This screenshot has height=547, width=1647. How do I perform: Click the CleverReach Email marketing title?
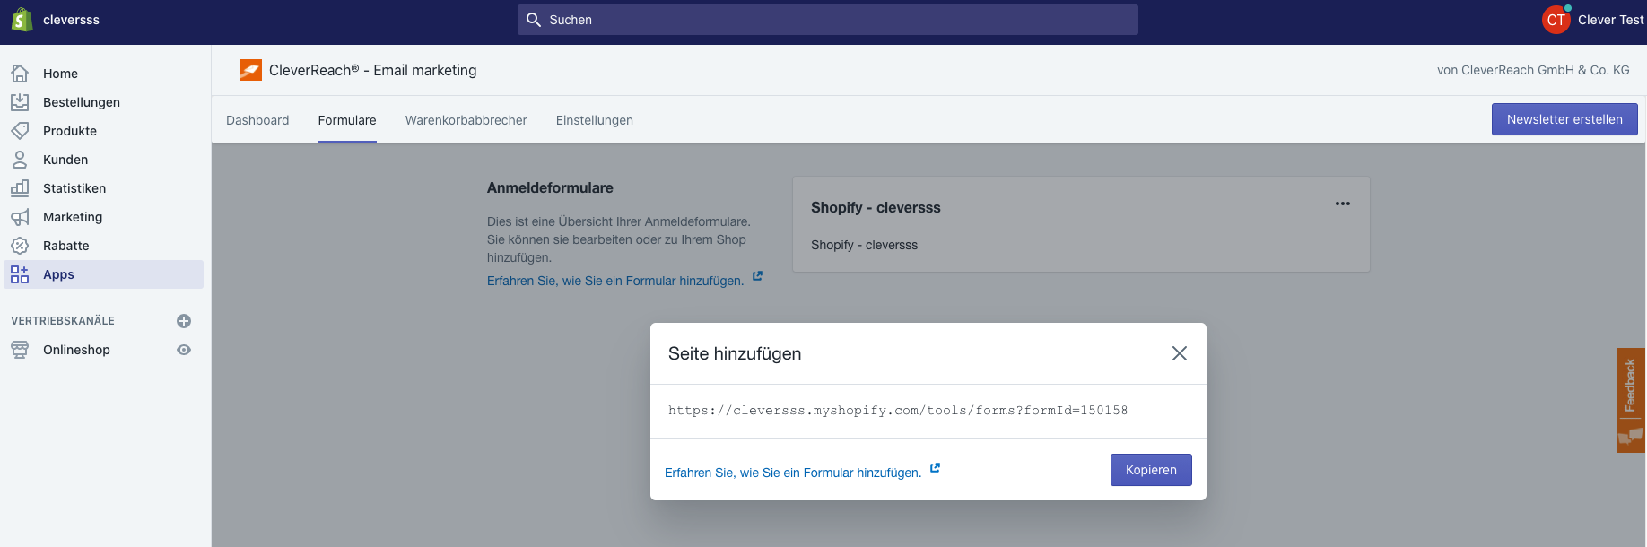[x=373, y=70]
